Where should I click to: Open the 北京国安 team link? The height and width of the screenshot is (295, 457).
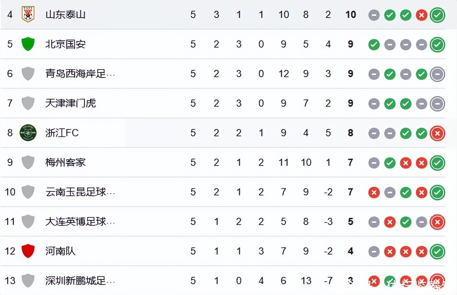coord(65,44)
